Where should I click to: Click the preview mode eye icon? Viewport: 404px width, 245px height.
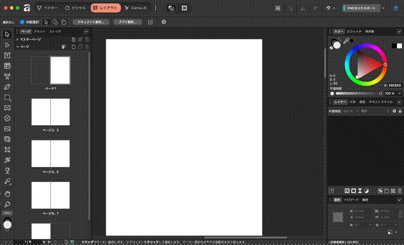click(278, 8)
